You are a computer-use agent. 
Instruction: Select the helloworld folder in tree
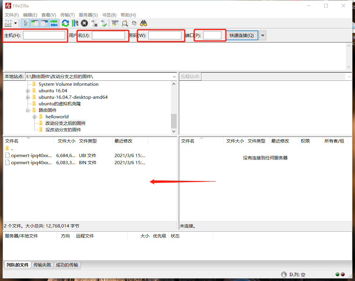coord(57,117)
